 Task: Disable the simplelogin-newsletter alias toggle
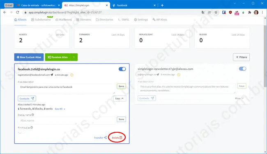(242, 68)
